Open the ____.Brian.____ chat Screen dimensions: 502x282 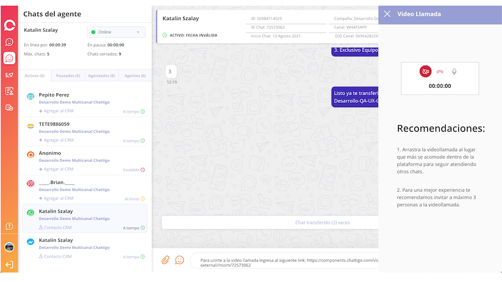[x=85, y=190]
